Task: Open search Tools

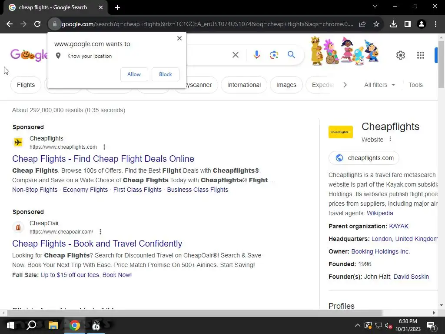Action: [x=415, y=85]
